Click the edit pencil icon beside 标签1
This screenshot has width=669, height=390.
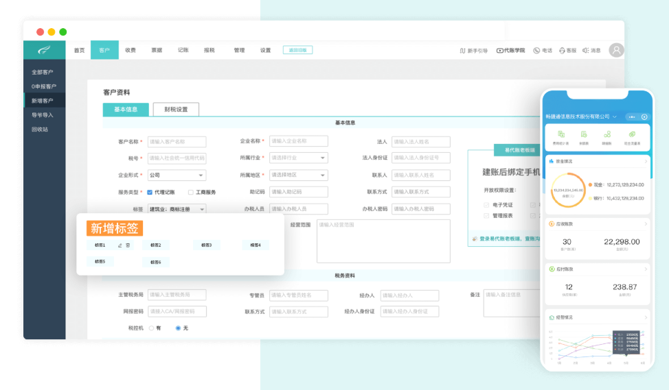pos(120,245)
